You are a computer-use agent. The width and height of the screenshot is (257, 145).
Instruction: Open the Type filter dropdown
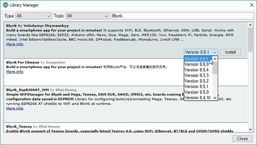34,16
